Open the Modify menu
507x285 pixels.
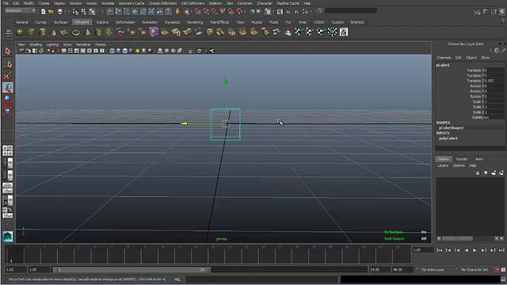click(x=29, y=3)
